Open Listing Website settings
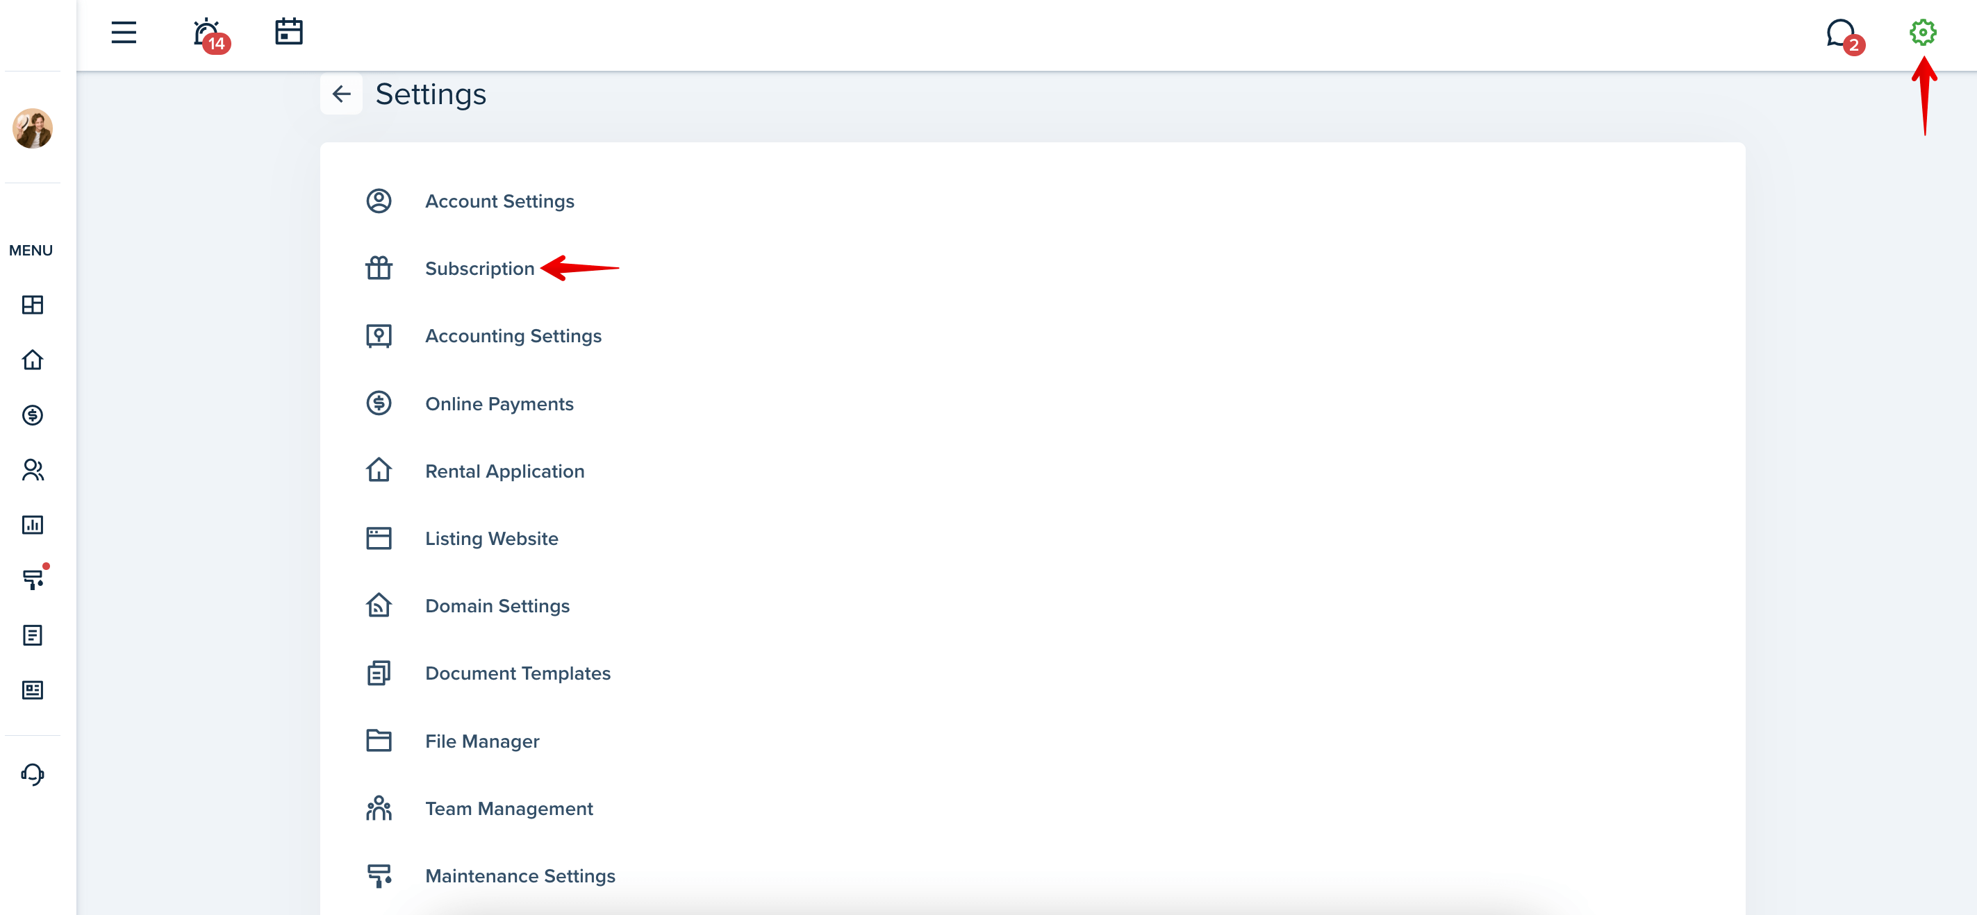Viewport: 1977px width, 915px height. pyautogui.click(x=492, y=539)
